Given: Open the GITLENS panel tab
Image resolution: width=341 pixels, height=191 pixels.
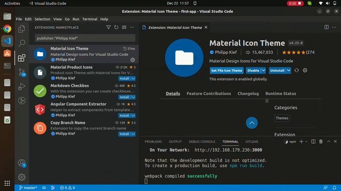Looking at the screenshot, I should tap(252, 142).
